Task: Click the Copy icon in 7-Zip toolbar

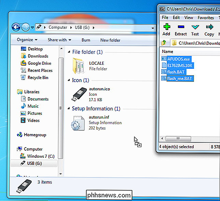Action: (210, 27)
